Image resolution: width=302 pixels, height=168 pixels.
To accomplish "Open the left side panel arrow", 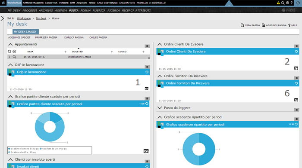I will coord(2,18).
